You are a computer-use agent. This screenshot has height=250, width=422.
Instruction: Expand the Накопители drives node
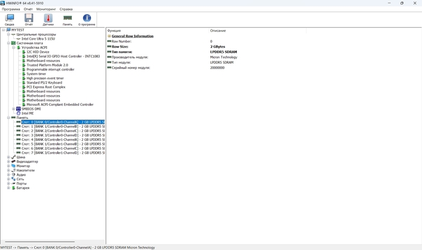click(x=8, y=170)
